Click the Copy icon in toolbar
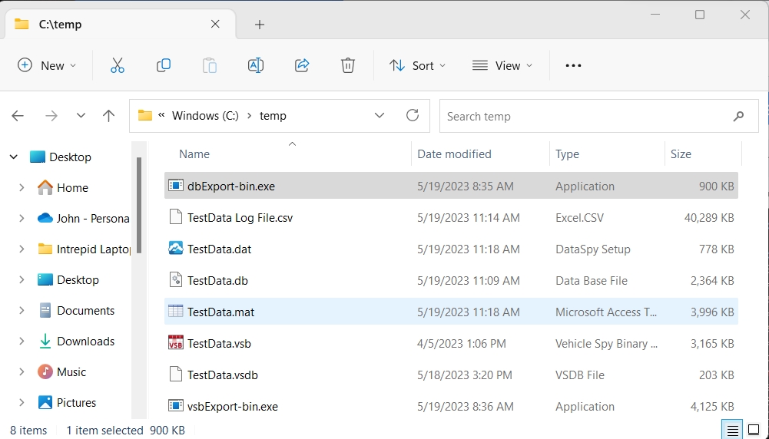 [x=164, y=66]
